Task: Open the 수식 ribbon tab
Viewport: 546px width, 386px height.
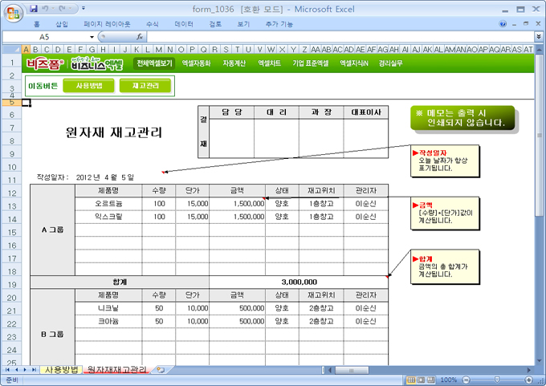Action: [153, 24]
